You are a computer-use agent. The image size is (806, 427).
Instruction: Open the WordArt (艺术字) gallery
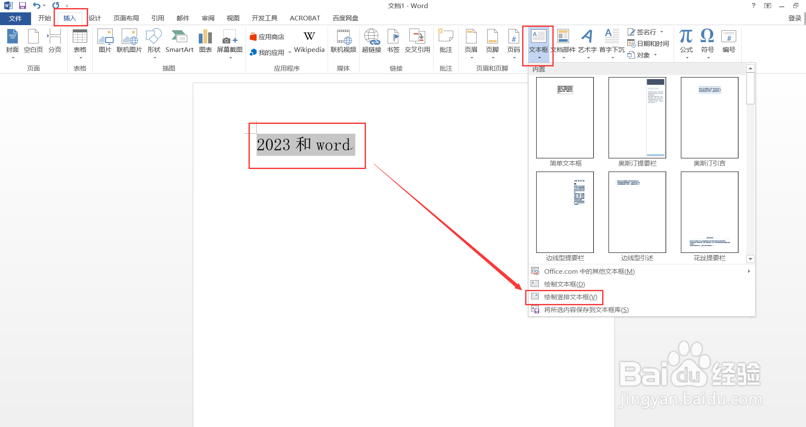tap(587, 43)
